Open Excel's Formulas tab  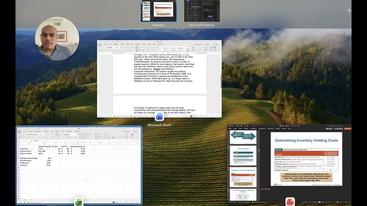tap(46, 131)
